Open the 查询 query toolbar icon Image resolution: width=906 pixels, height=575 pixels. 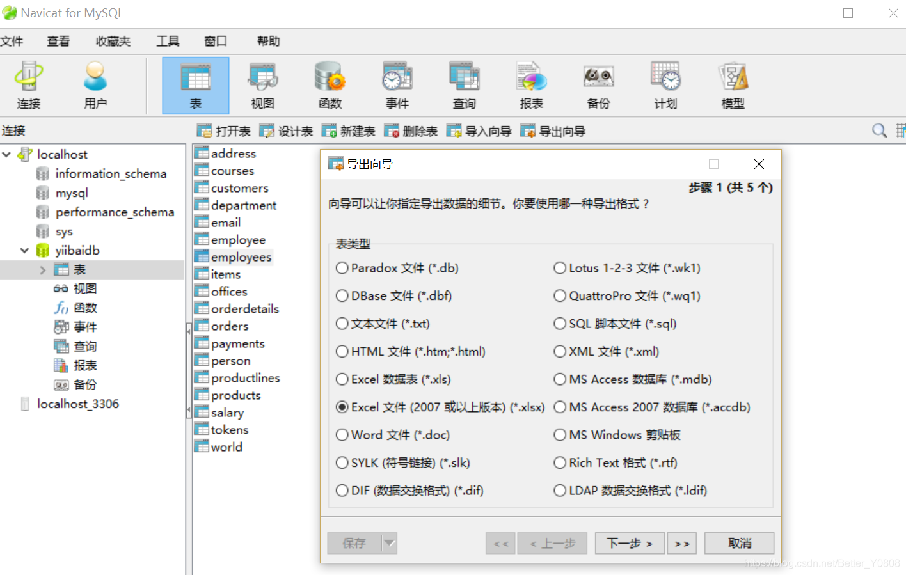464,86
